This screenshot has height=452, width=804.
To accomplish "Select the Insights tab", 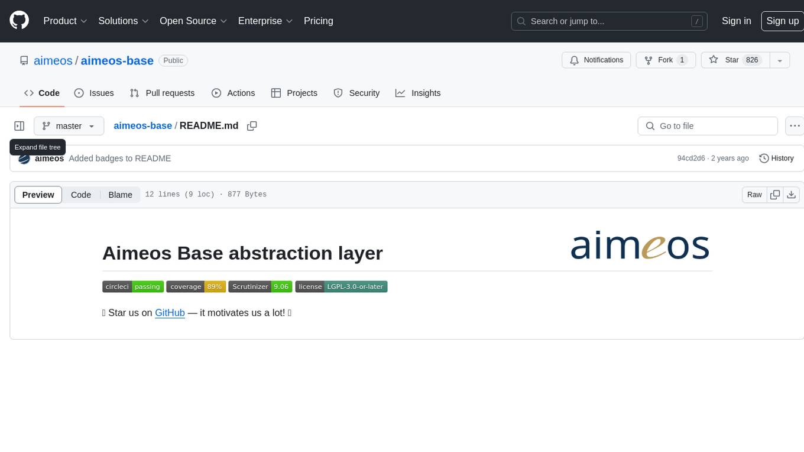I will [418, 93].
